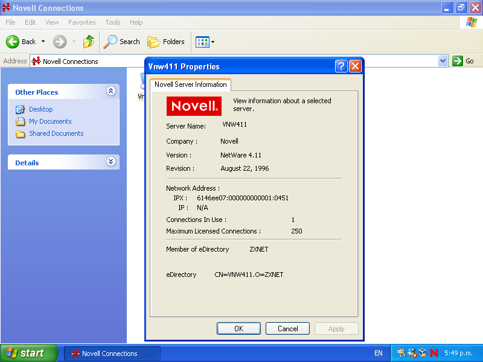Click the red Novell N tray icon

[434, 353]
